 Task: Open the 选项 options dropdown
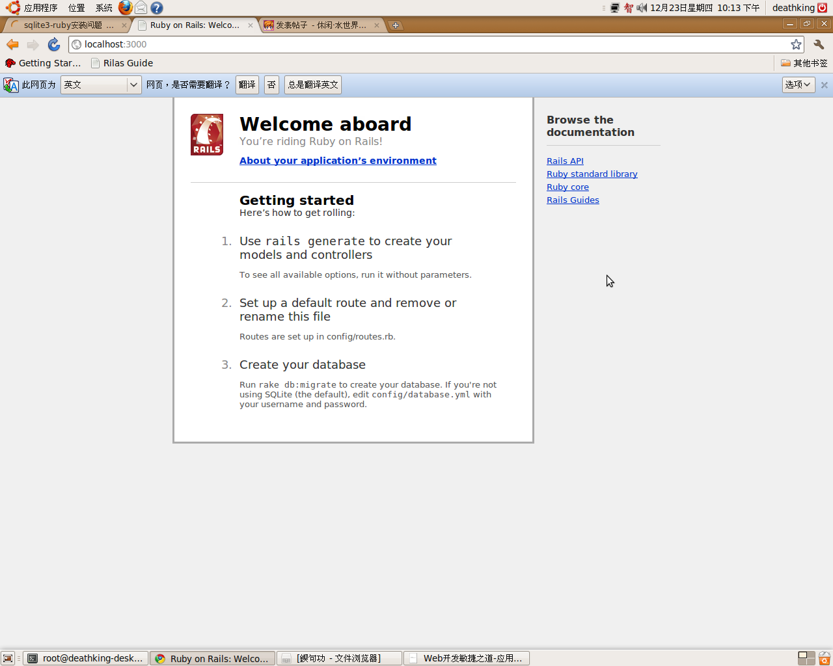tap(799, 85)
